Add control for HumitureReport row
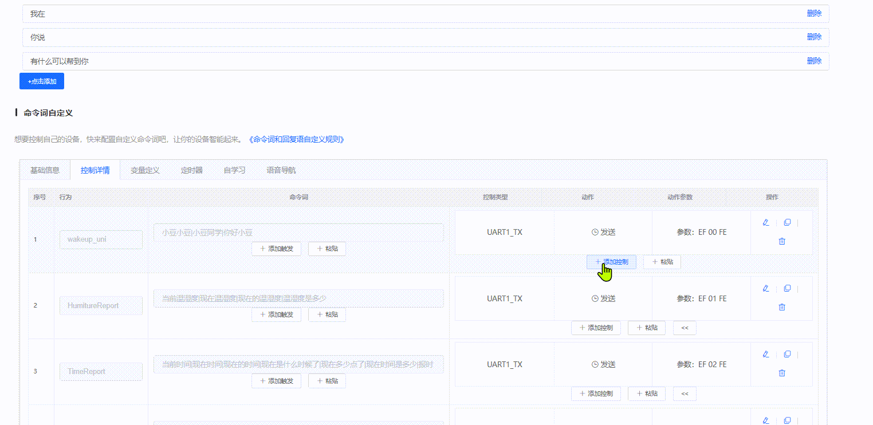This screenshot has height=425, width=873. tap(596, 328)
